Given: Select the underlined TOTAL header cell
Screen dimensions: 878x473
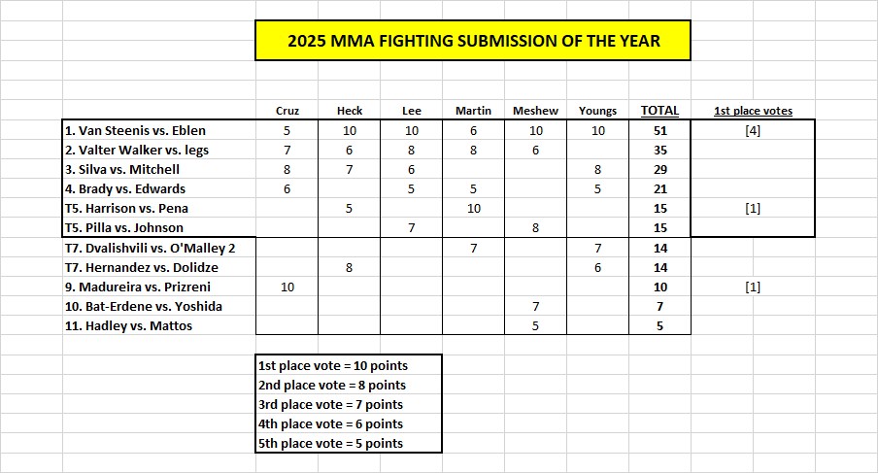Looking at the screenshot, I should tap(660, 111).
